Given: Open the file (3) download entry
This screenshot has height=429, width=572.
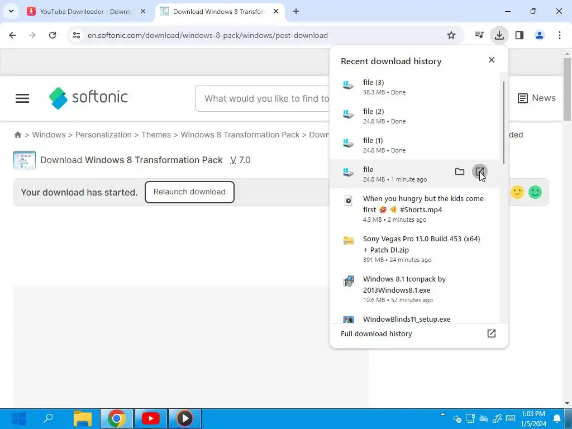Looking at the screenshot, I should point(414,87).
